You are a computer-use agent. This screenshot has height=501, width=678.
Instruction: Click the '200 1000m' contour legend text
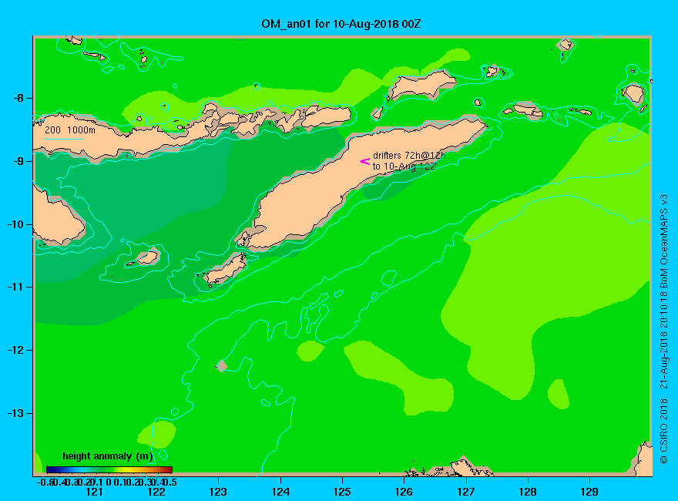(70, 129)
